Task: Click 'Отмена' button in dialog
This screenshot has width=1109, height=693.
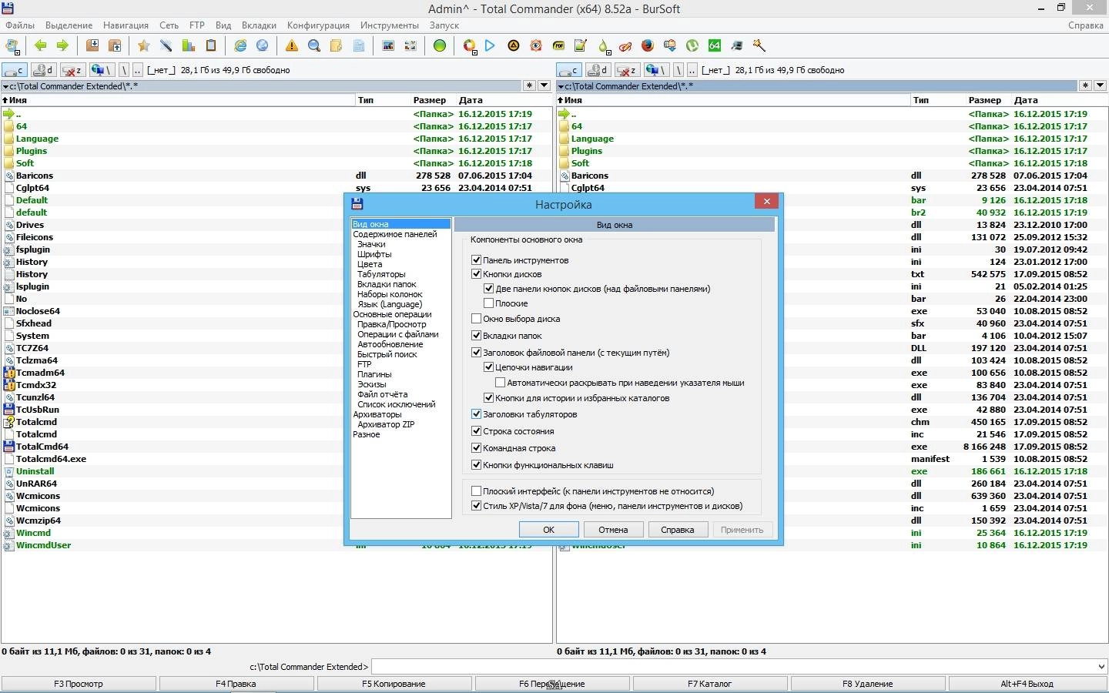Action: tap(613, 530)
